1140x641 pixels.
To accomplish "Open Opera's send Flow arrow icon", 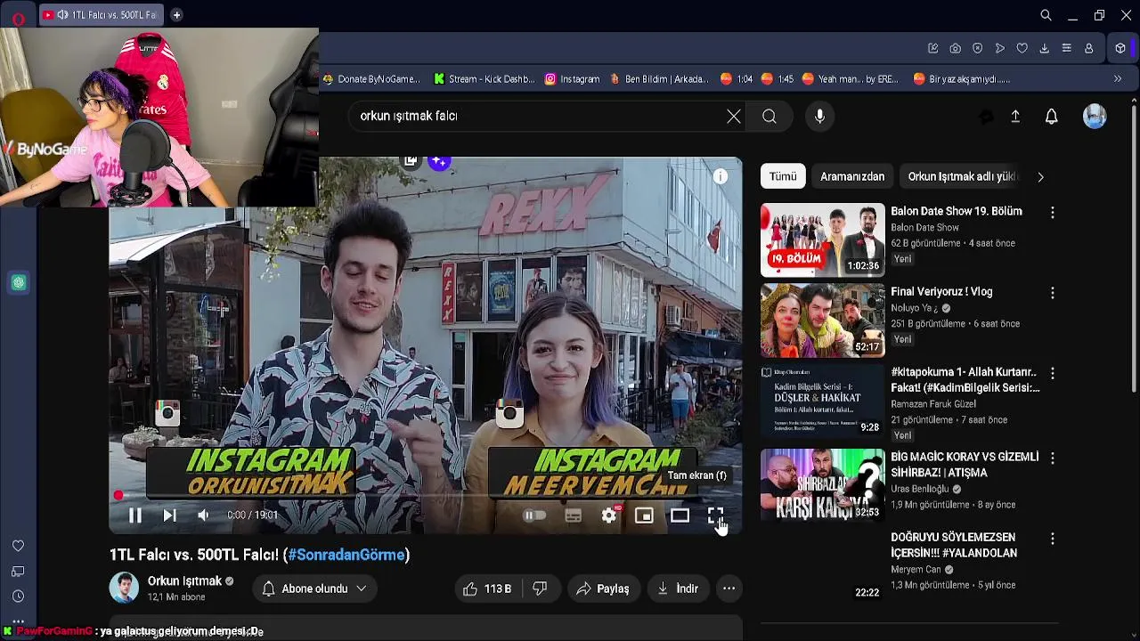I will [999, 48].
